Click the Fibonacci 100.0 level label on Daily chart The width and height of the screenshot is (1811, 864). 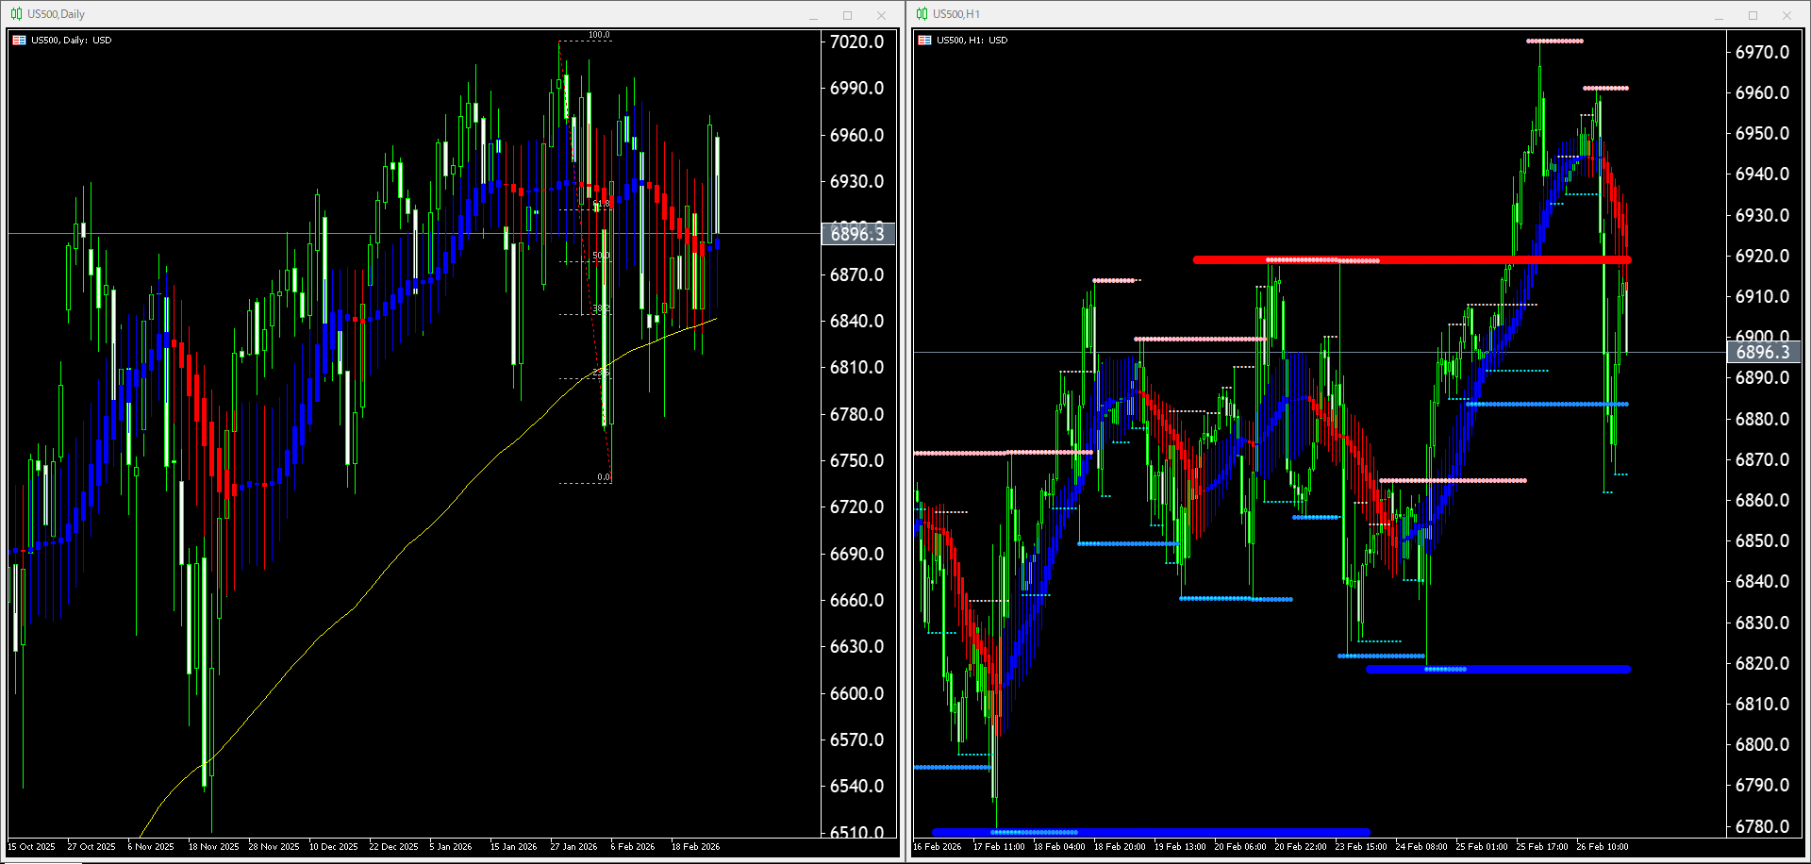point(599,35)
